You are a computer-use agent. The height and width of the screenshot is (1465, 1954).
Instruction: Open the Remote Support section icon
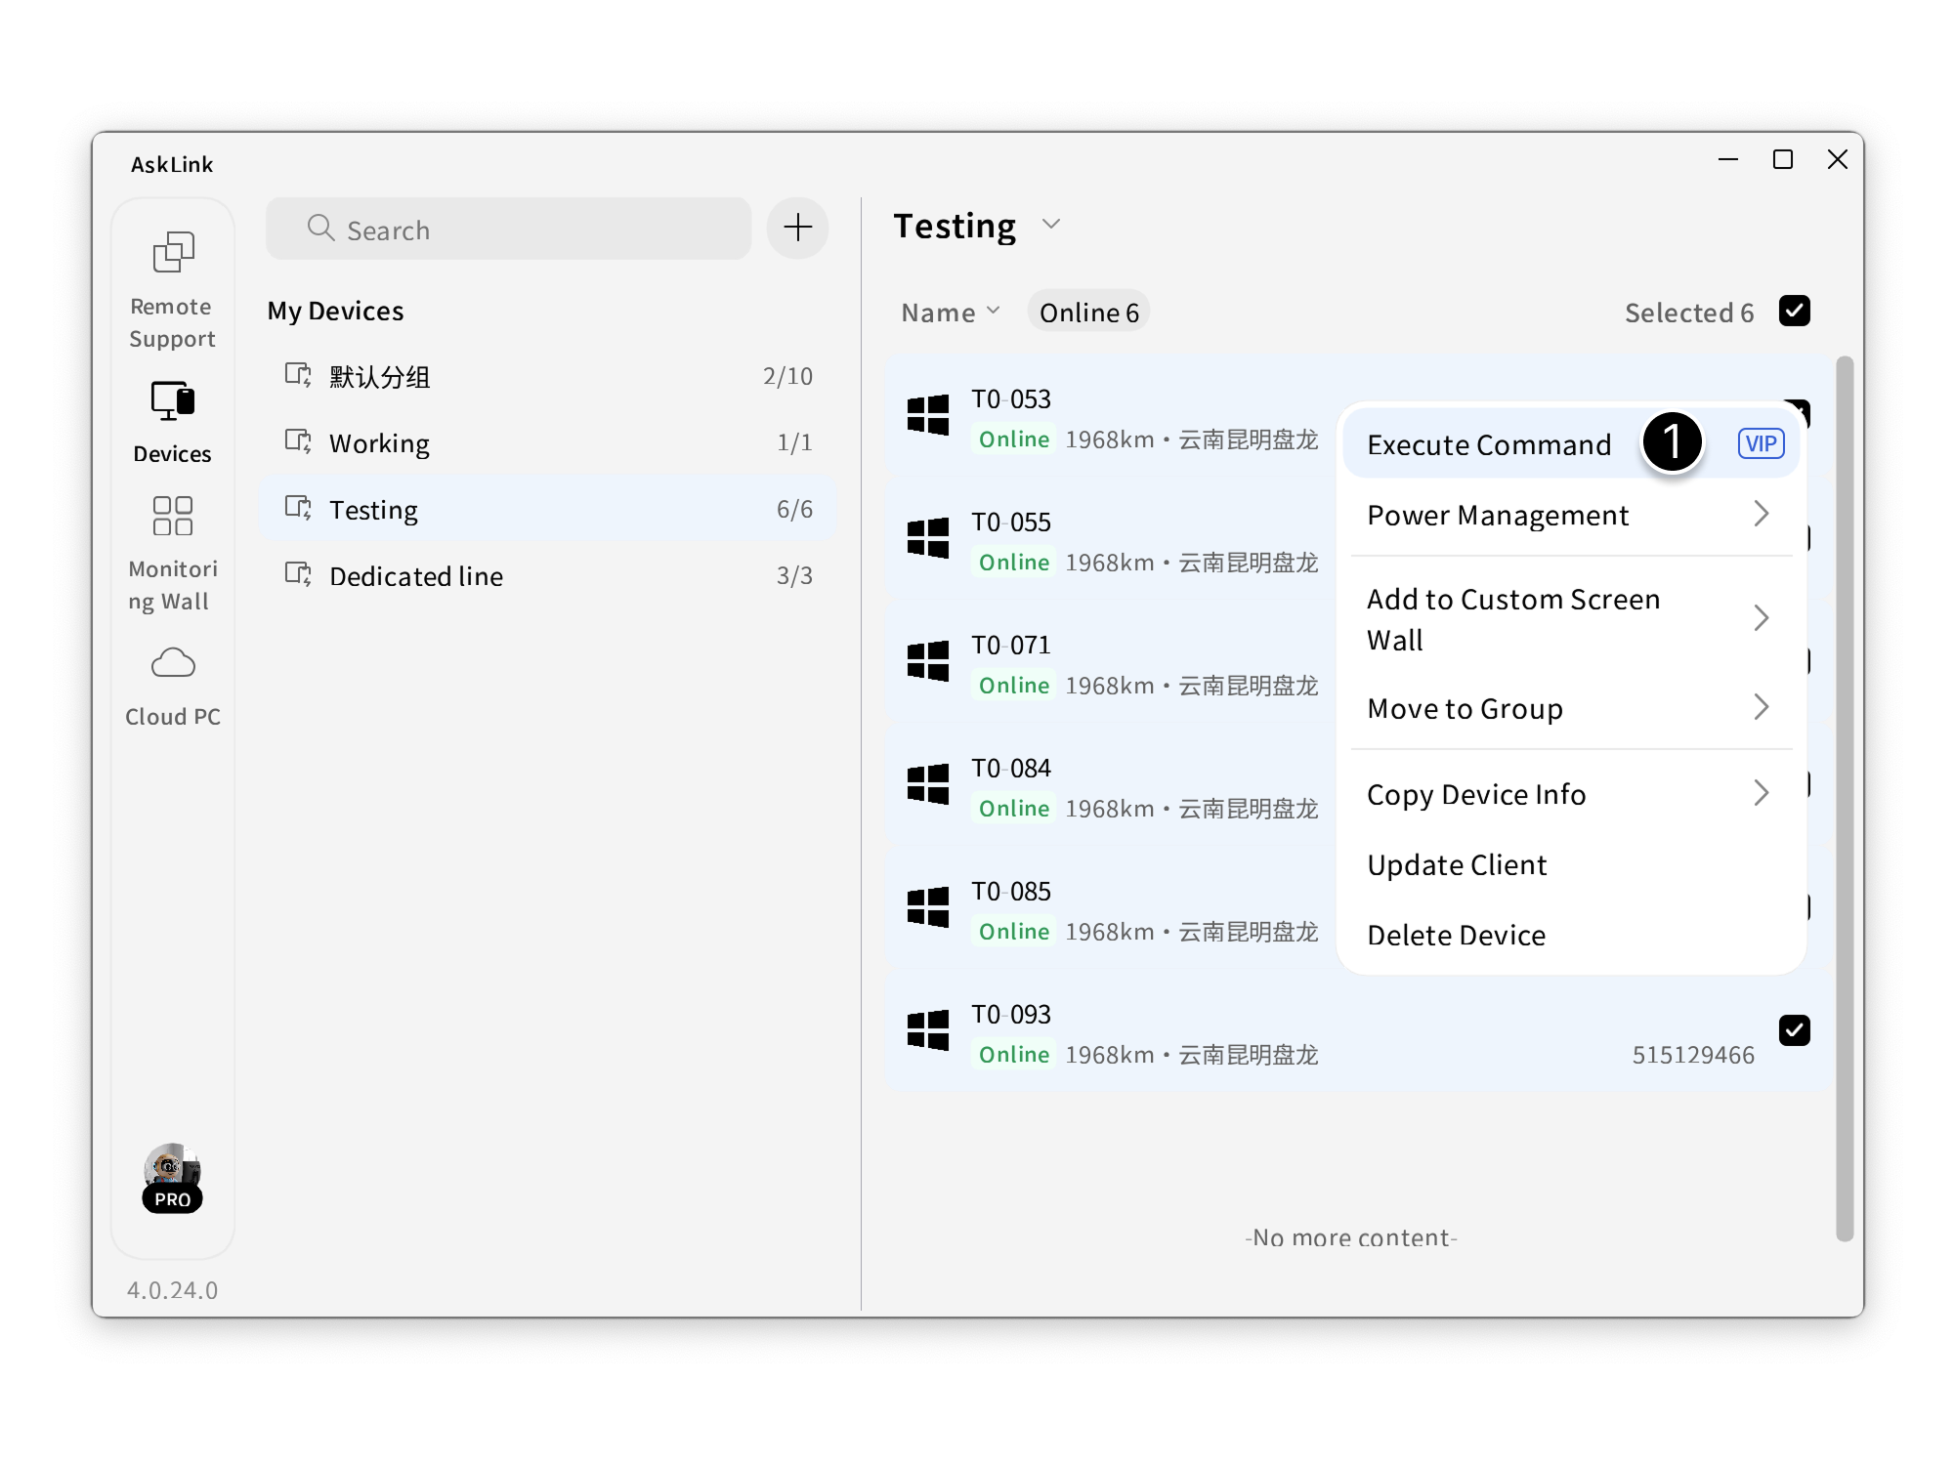173,253
